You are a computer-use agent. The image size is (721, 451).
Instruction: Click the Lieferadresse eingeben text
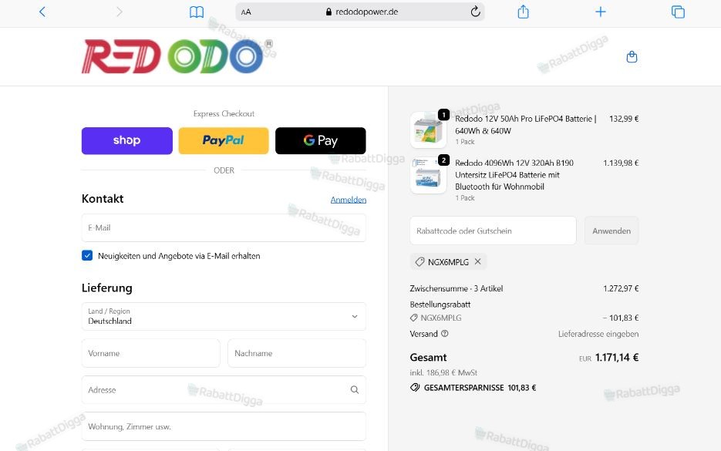coord(598,334)
